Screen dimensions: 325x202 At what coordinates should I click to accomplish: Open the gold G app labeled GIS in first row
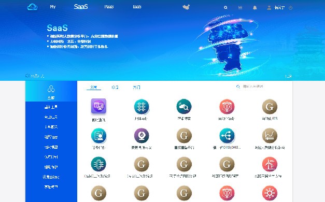point(270,107)
